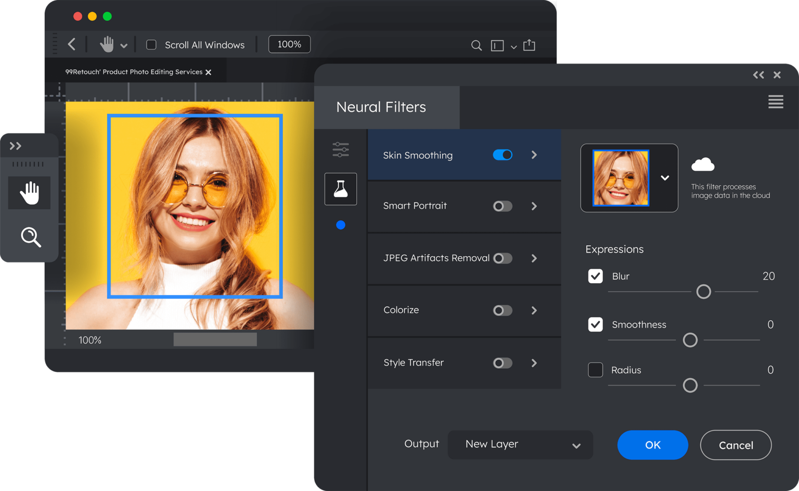This screenshot has height=491, width=799.
Task: Click the OK button
Action: pos(652,445)
